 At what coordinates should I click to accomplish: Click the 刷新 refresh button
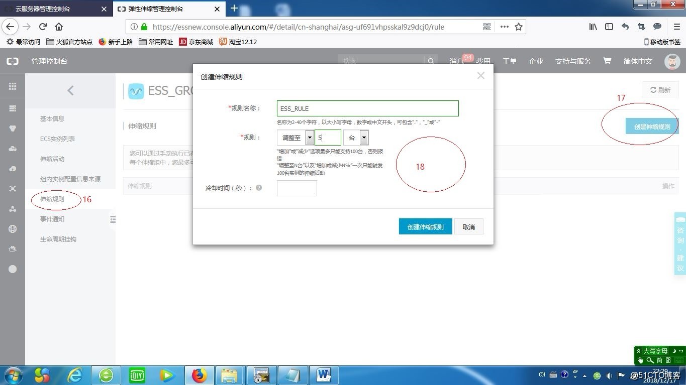coord(660,90)
